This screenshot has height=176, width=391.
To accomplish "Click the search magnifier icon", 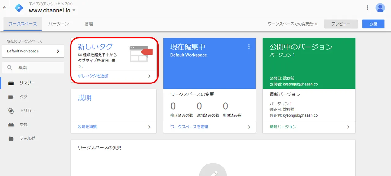I will click(x=10, y=68).
